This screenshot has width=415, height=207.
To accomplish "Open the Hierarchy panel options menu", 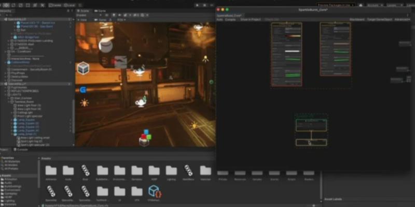I will [72, 11].
